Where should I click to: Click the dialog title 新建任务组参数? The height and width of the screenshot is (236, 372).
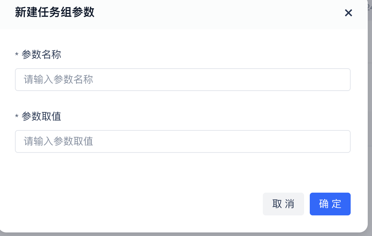(x=54, y=13)
